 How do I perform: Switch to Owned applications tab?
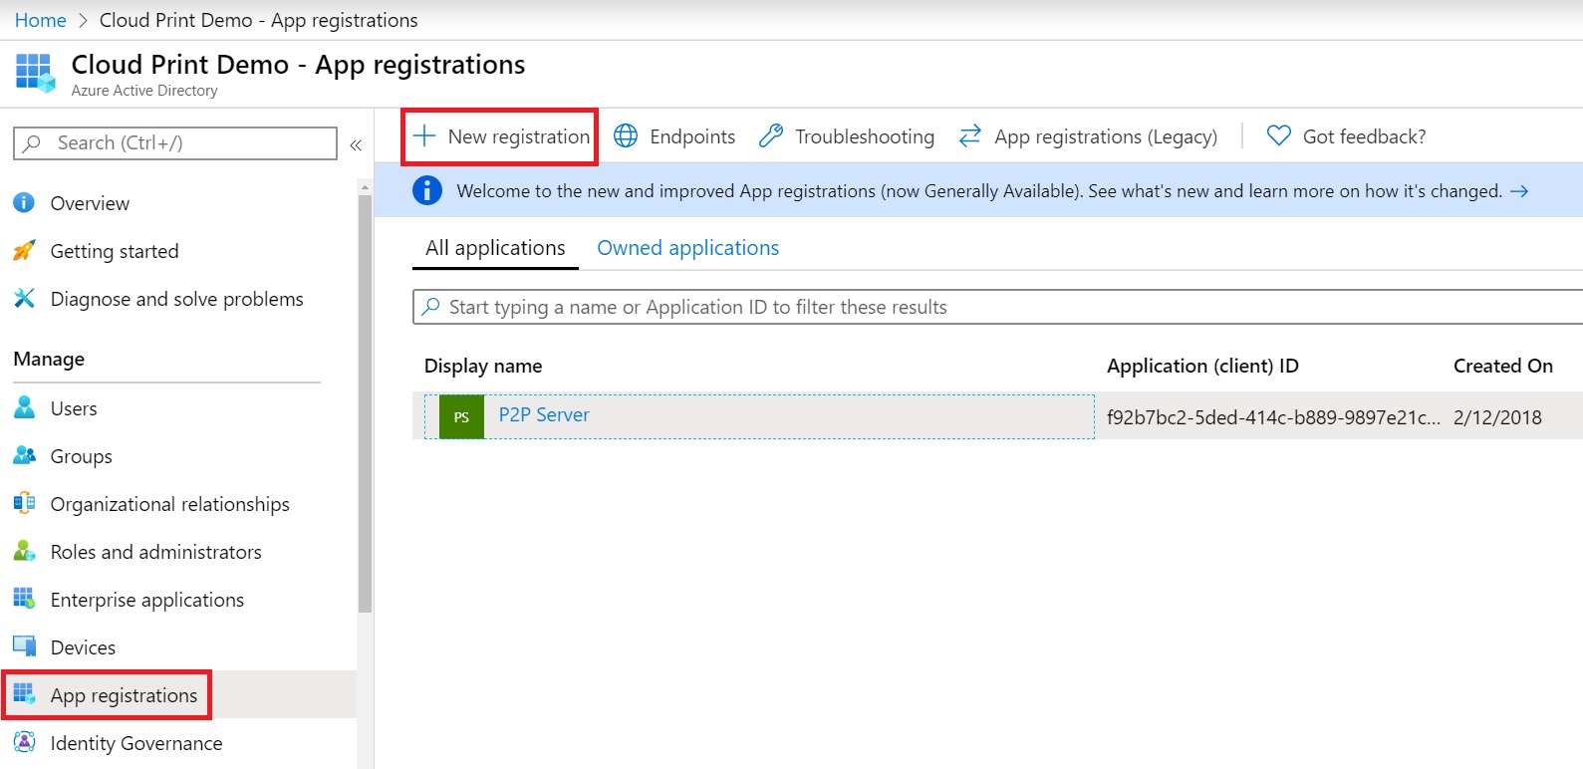coord(688,248)
